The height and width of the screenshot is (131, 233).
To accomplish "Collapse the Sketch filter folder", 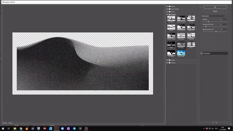I will tap(167, 15).
